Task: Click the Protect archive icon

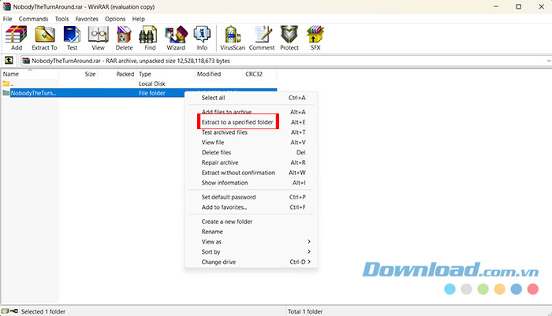Action: (289, 38)
